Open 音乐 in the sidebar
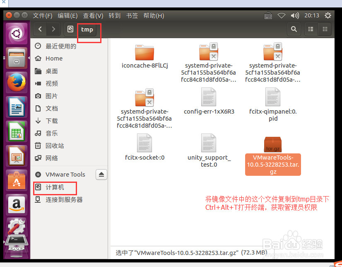342x267 pixels. coord(70,133)
